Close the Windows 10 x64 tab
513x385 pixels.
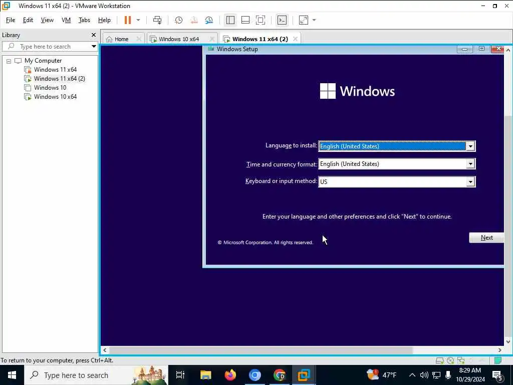(212, 39)
